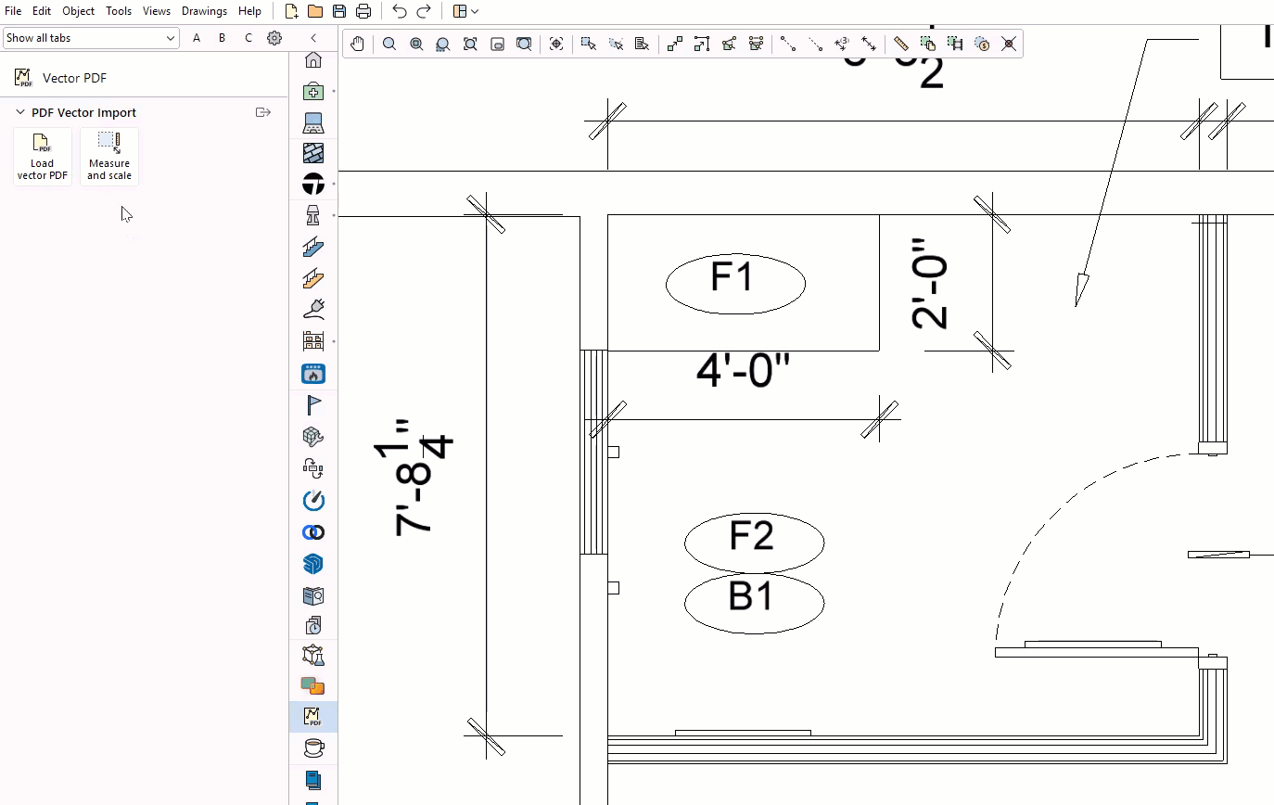Select tab preset B
The image size is (1274, 805).
[x=222, y=38]
